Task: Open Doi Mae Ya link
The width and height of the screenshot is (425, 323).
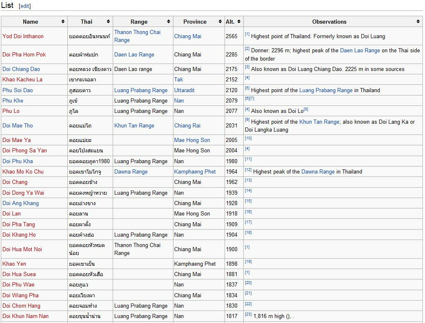Action: pyautogui.click(x=17, y=140)
